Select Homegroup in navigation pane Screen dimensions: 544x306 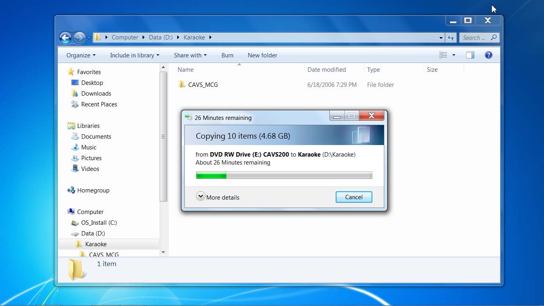click(93, 190)
